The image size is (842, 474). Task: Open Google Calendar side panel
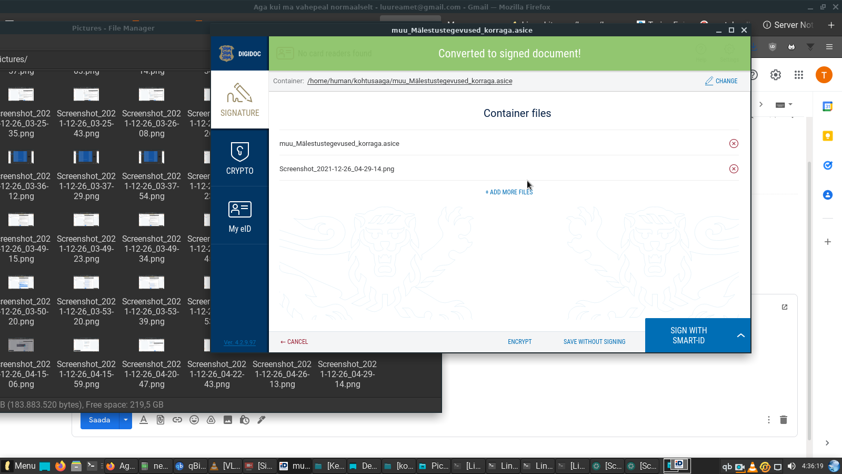pos(828,106)
